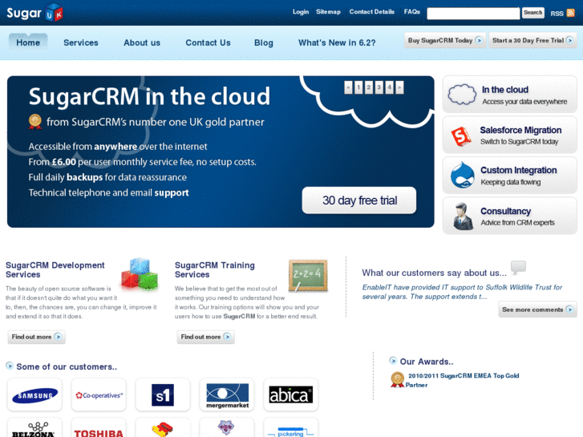Viewport: 583px width, 437px height.
Task: Open the Salesforce Migration heading
Action: click(x=520, y=130)
